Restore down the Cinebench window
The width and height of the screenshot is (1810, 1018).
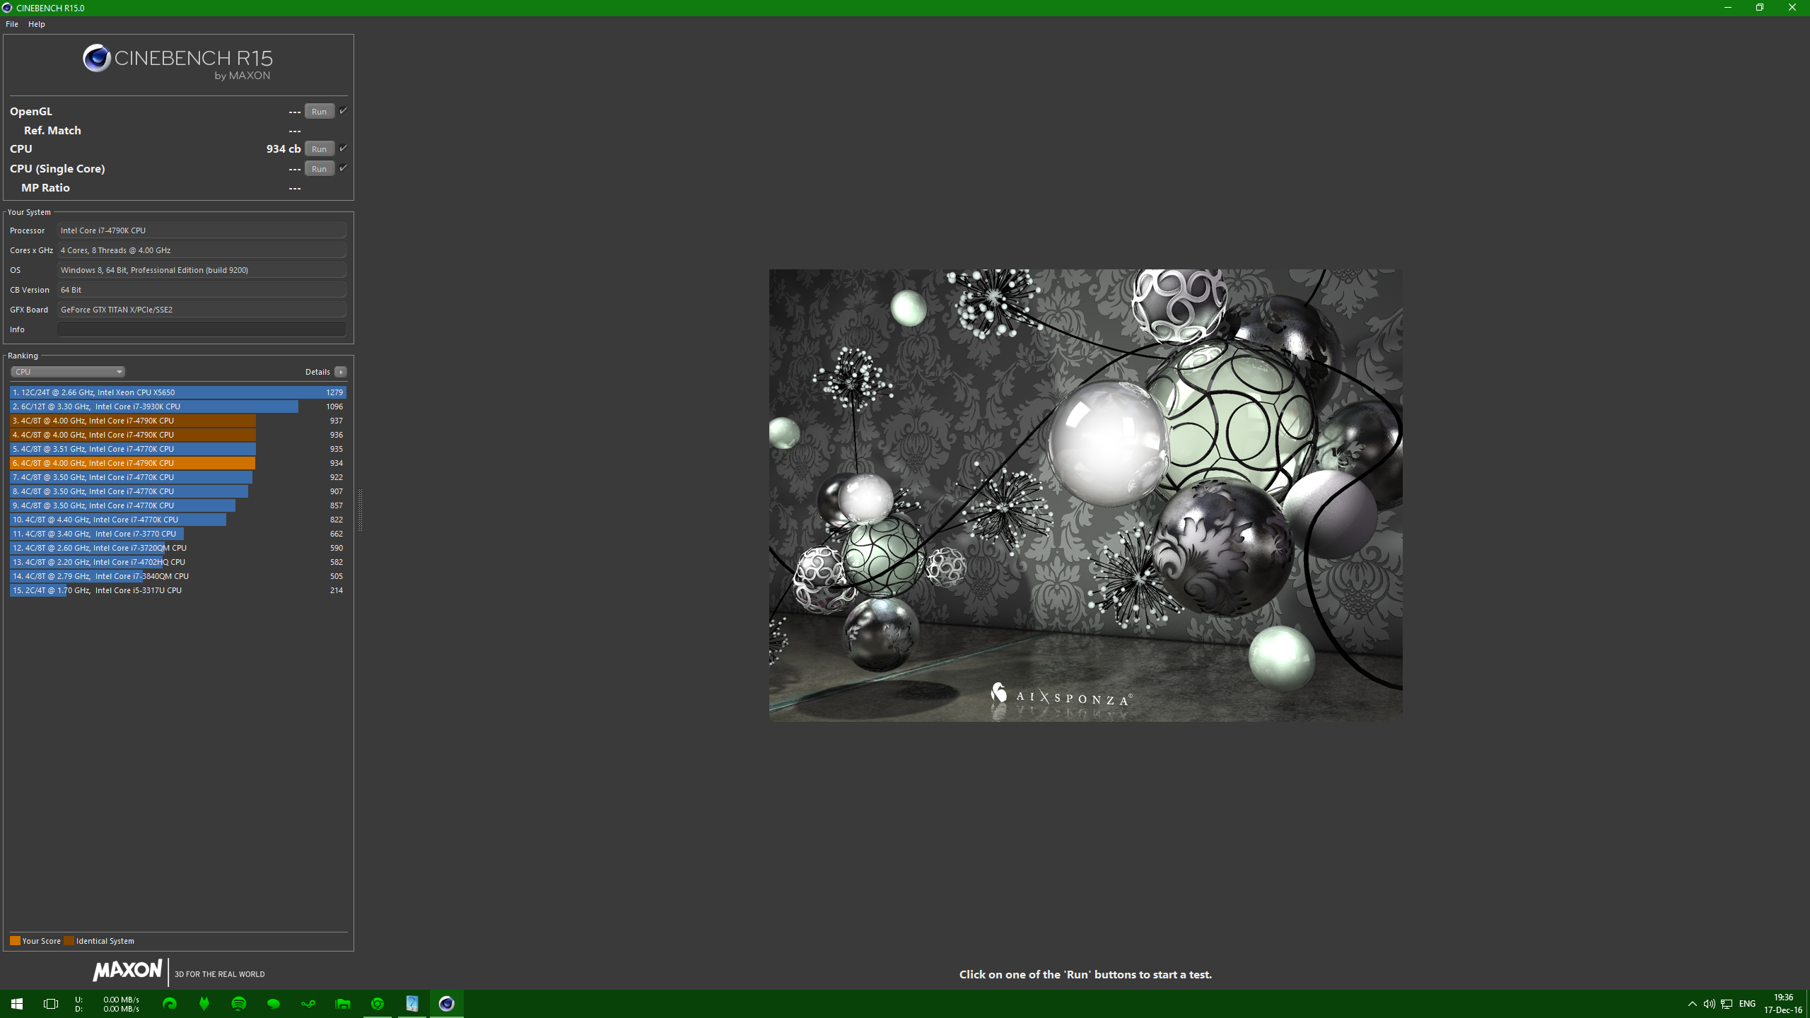[1760, 8]
